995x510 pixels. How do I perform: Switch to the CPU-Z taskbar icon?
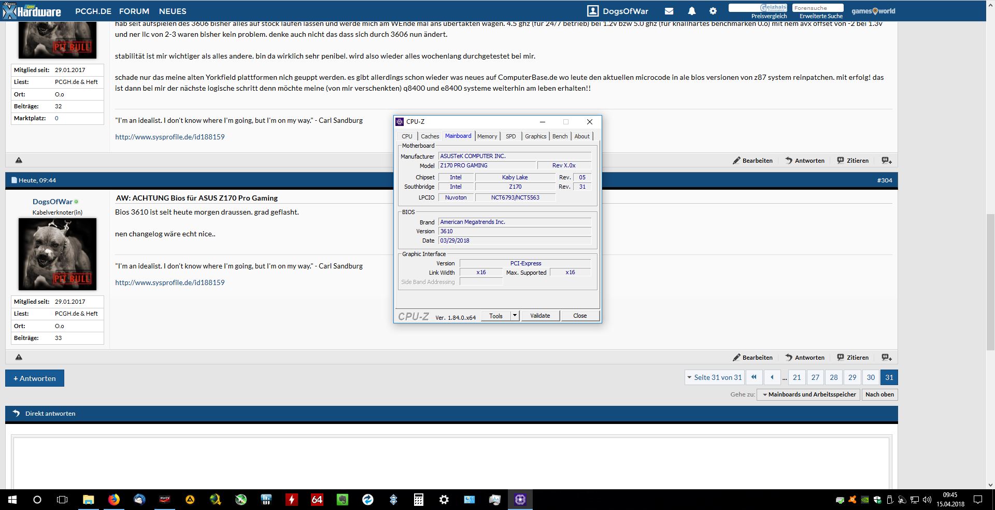coord(520,500)
